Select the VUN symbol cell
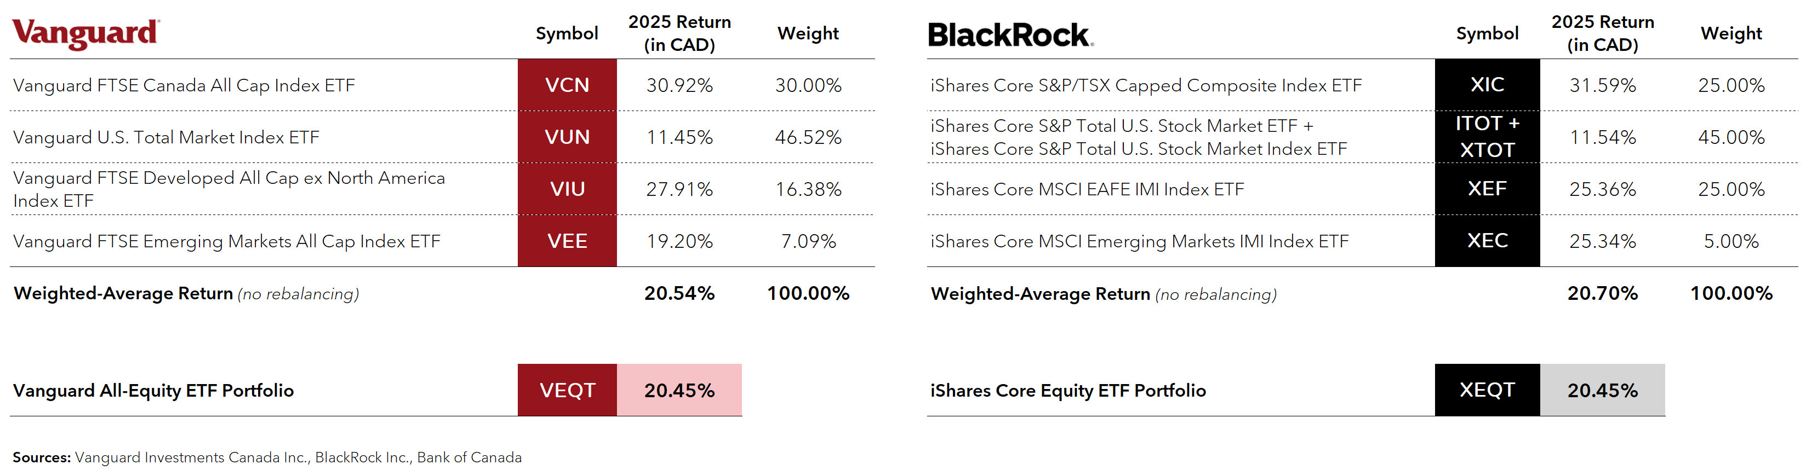 point(567,136)
